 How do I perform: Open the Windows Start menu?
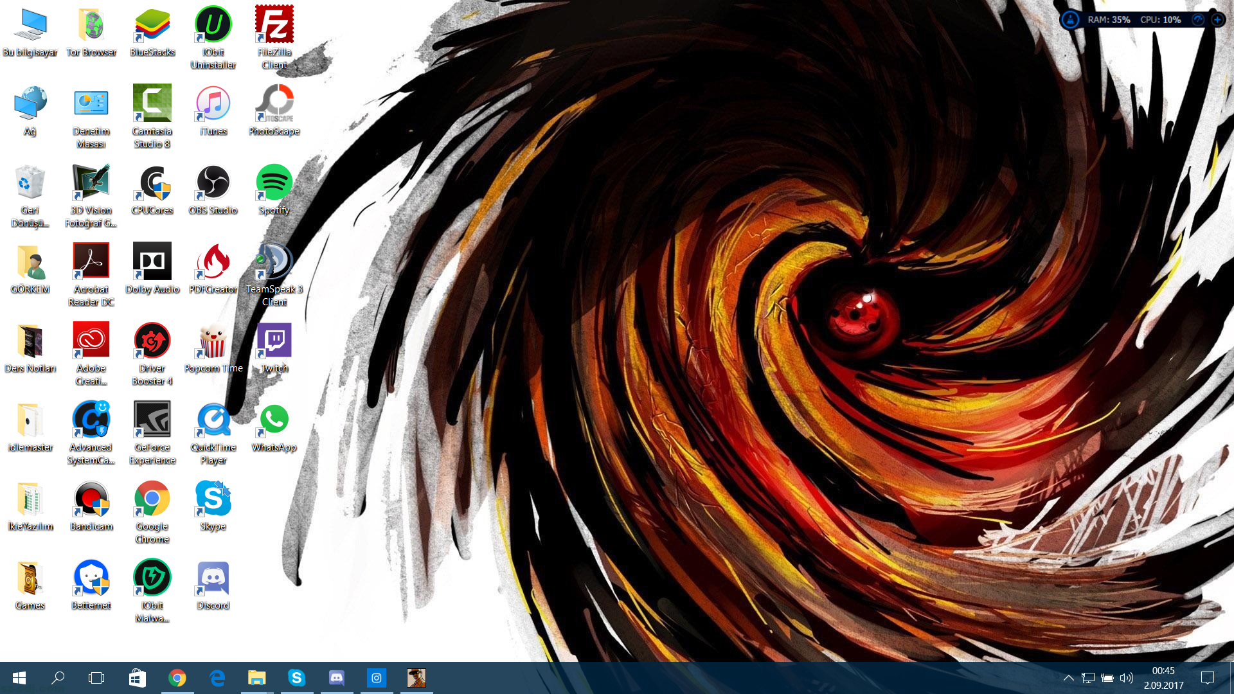19,678
